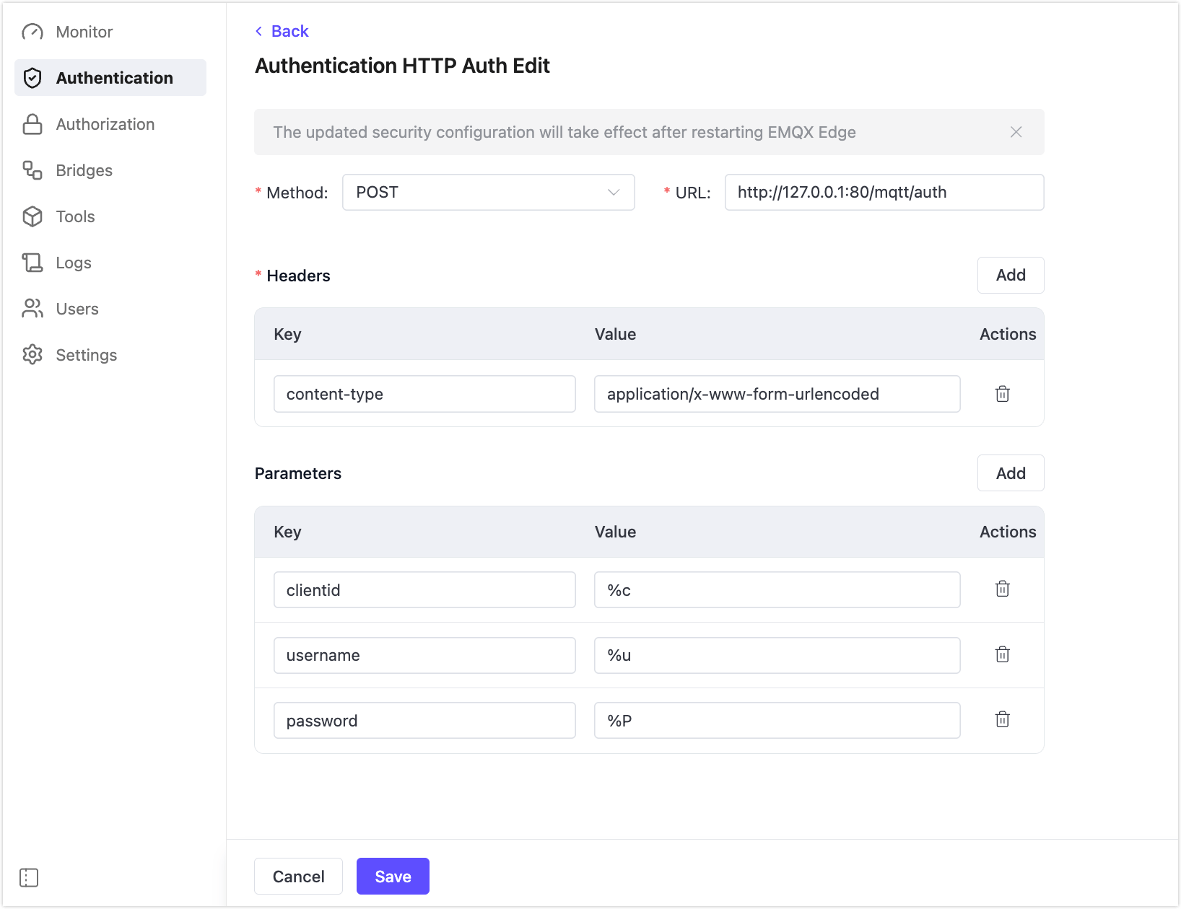This screenshot has width=1181, height=909.
Task: Open the Users section
Action: tap(77, 309)
